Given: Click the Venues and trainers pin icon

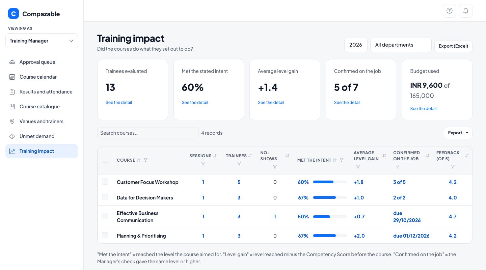Looking at the screenshot, I should point(12,122).
